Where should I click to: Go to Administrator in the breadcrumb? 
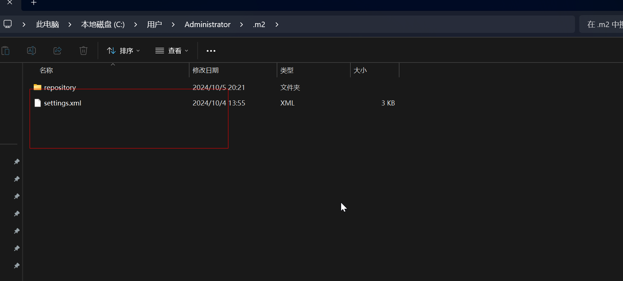207,25
